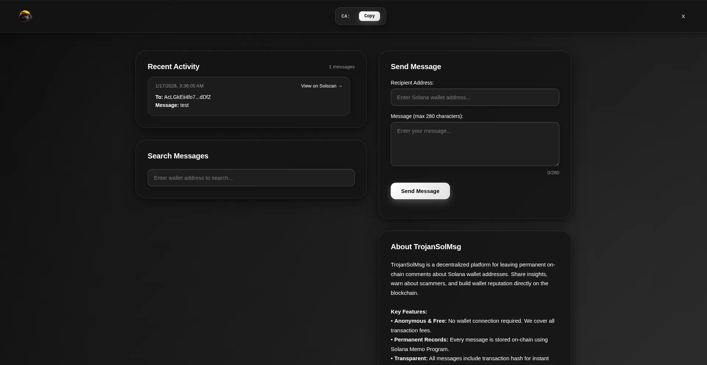Click the About TrojanSolMsg heading

[426, 247]
